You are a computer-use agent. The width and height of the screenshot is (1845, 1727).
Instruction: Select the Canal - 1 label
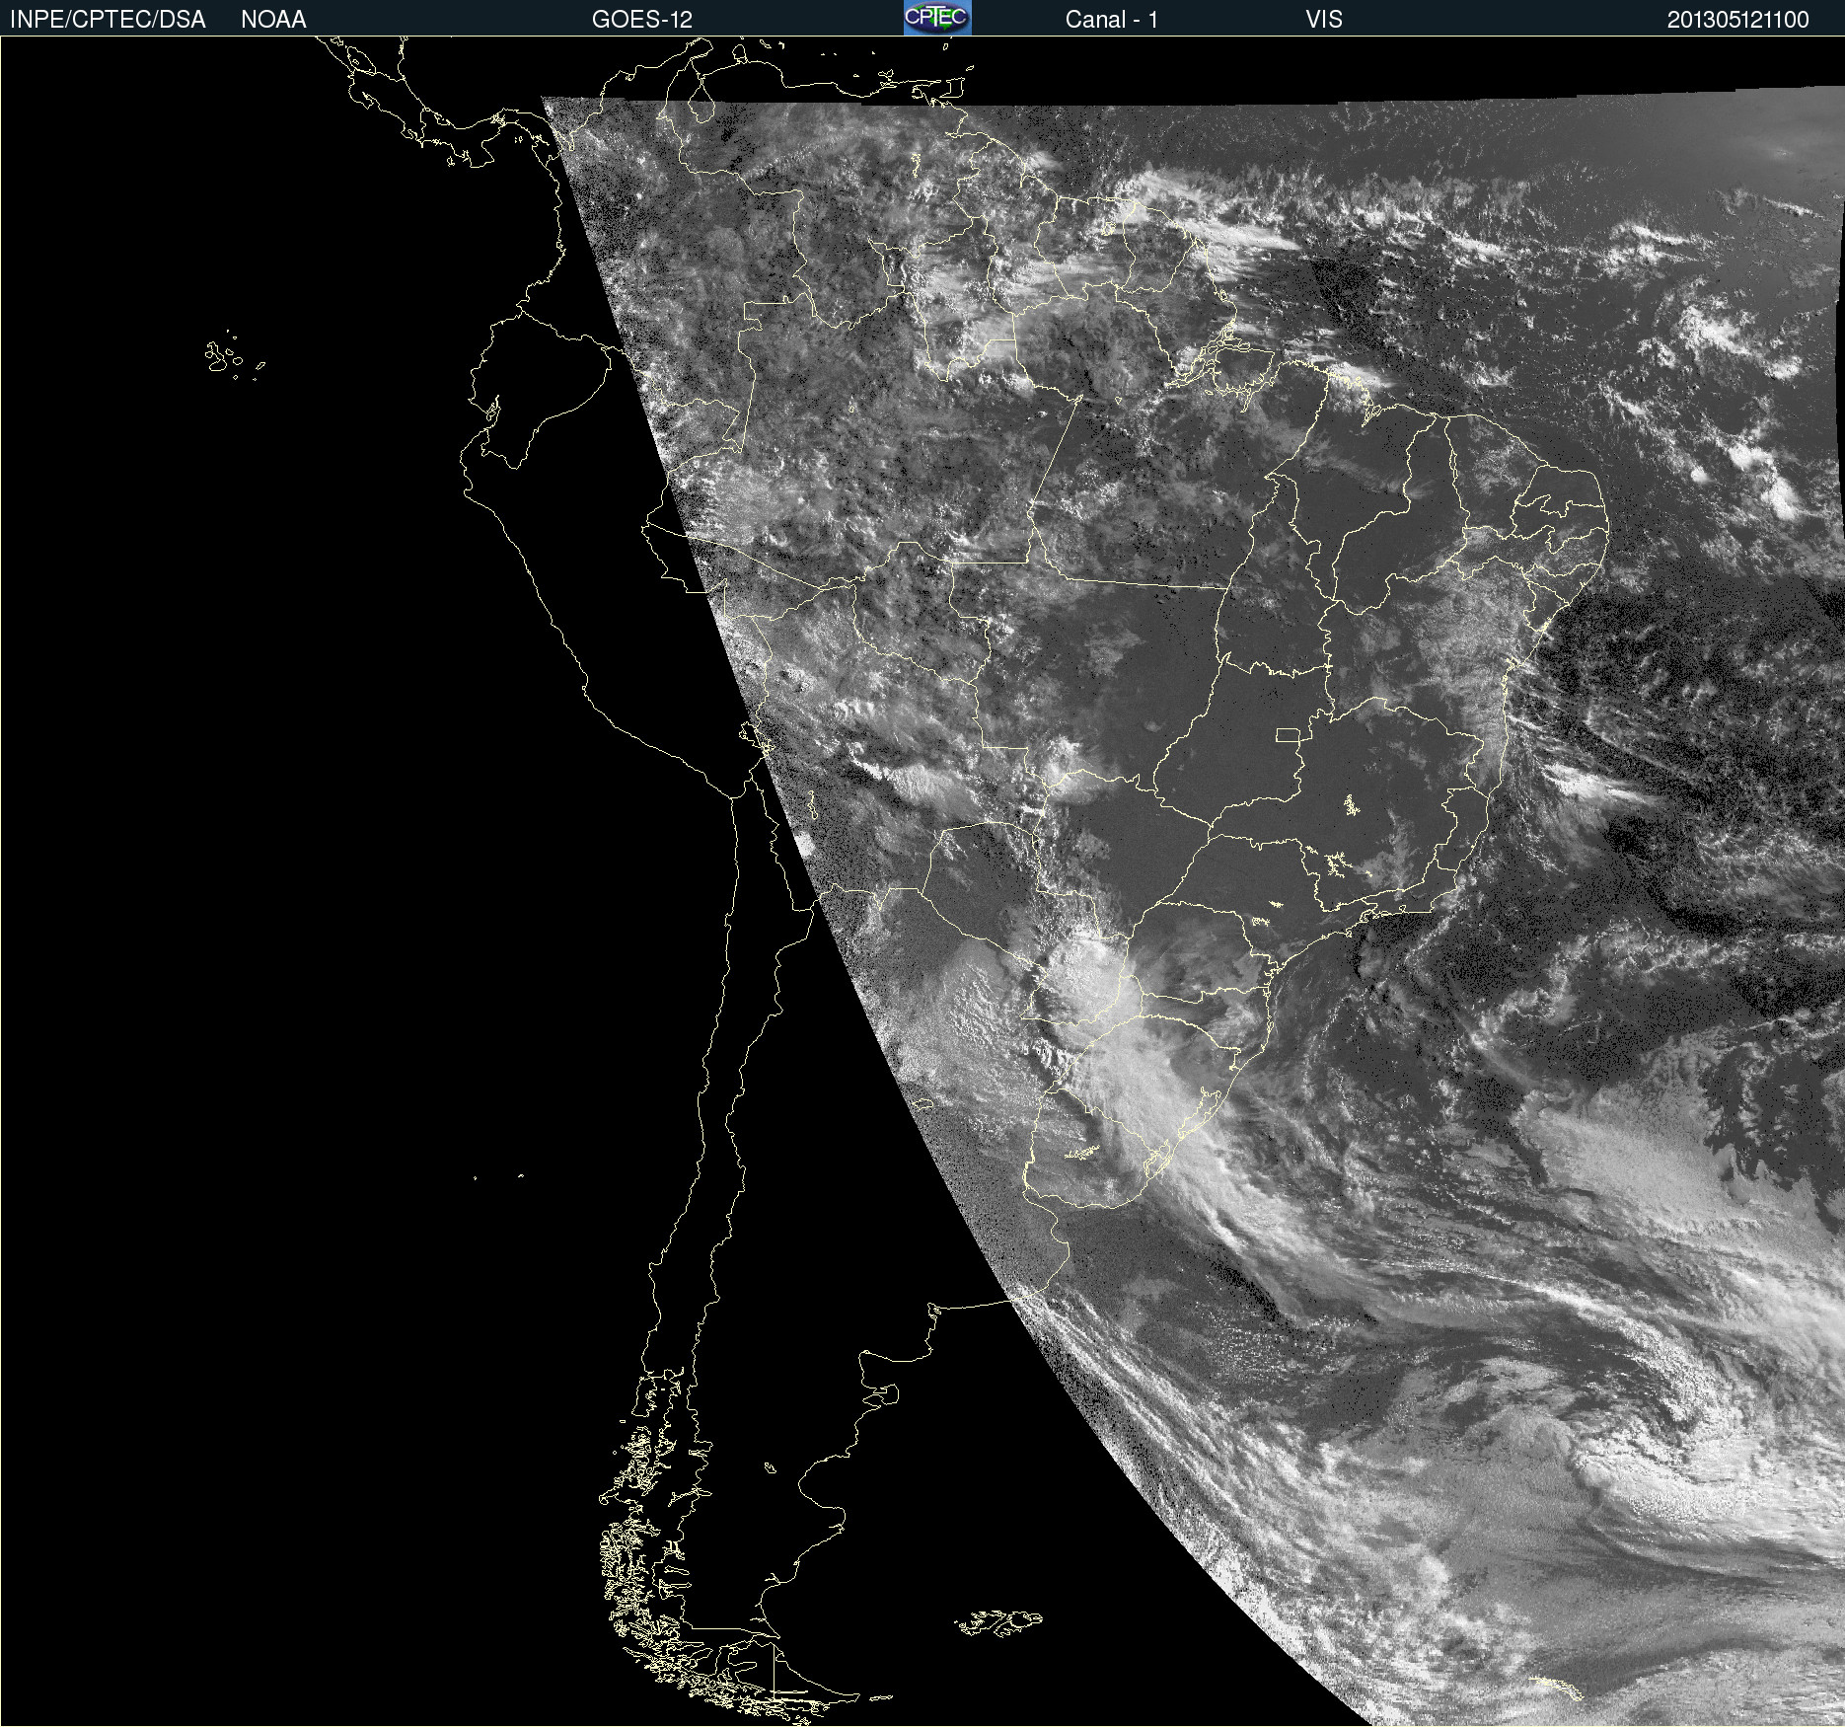click(x=1111, y=20)
